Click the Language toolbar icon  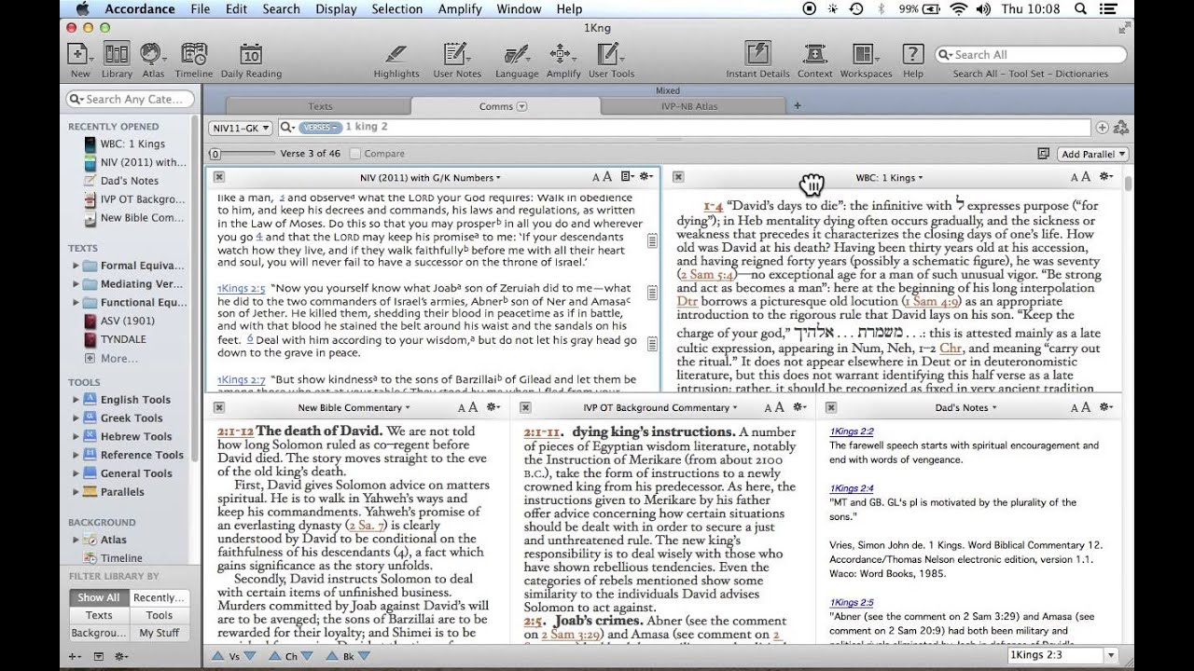point(517,54)
